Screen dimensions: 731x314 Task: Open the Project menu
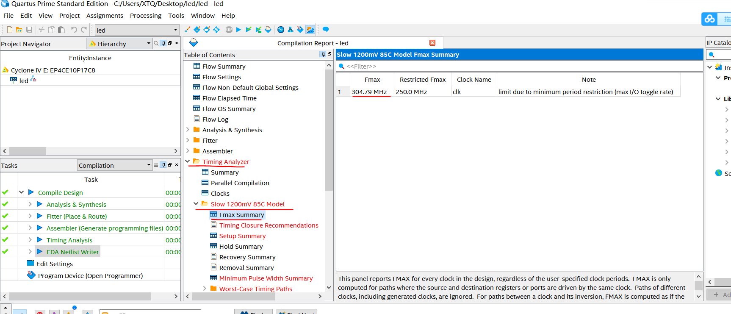point(69,16)
